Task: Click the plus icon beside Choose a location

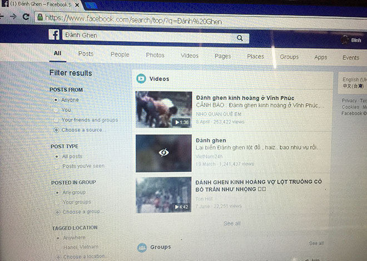Action: click(x=58, y=257)
